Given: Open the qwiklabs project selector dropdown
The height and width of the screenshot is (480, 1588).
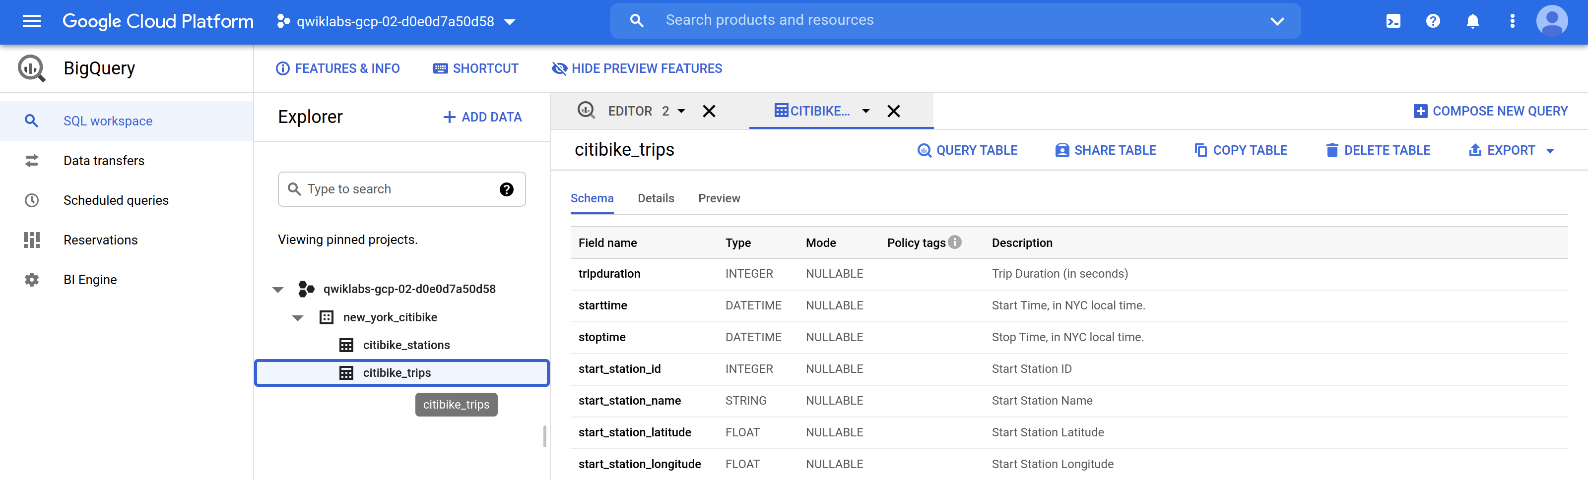Looking at the screenshot, I should (396, 21).
